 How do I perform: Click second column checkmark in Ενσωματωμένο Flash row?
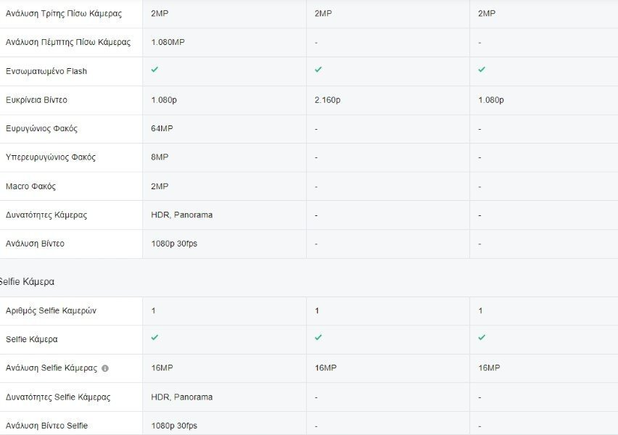318,70
